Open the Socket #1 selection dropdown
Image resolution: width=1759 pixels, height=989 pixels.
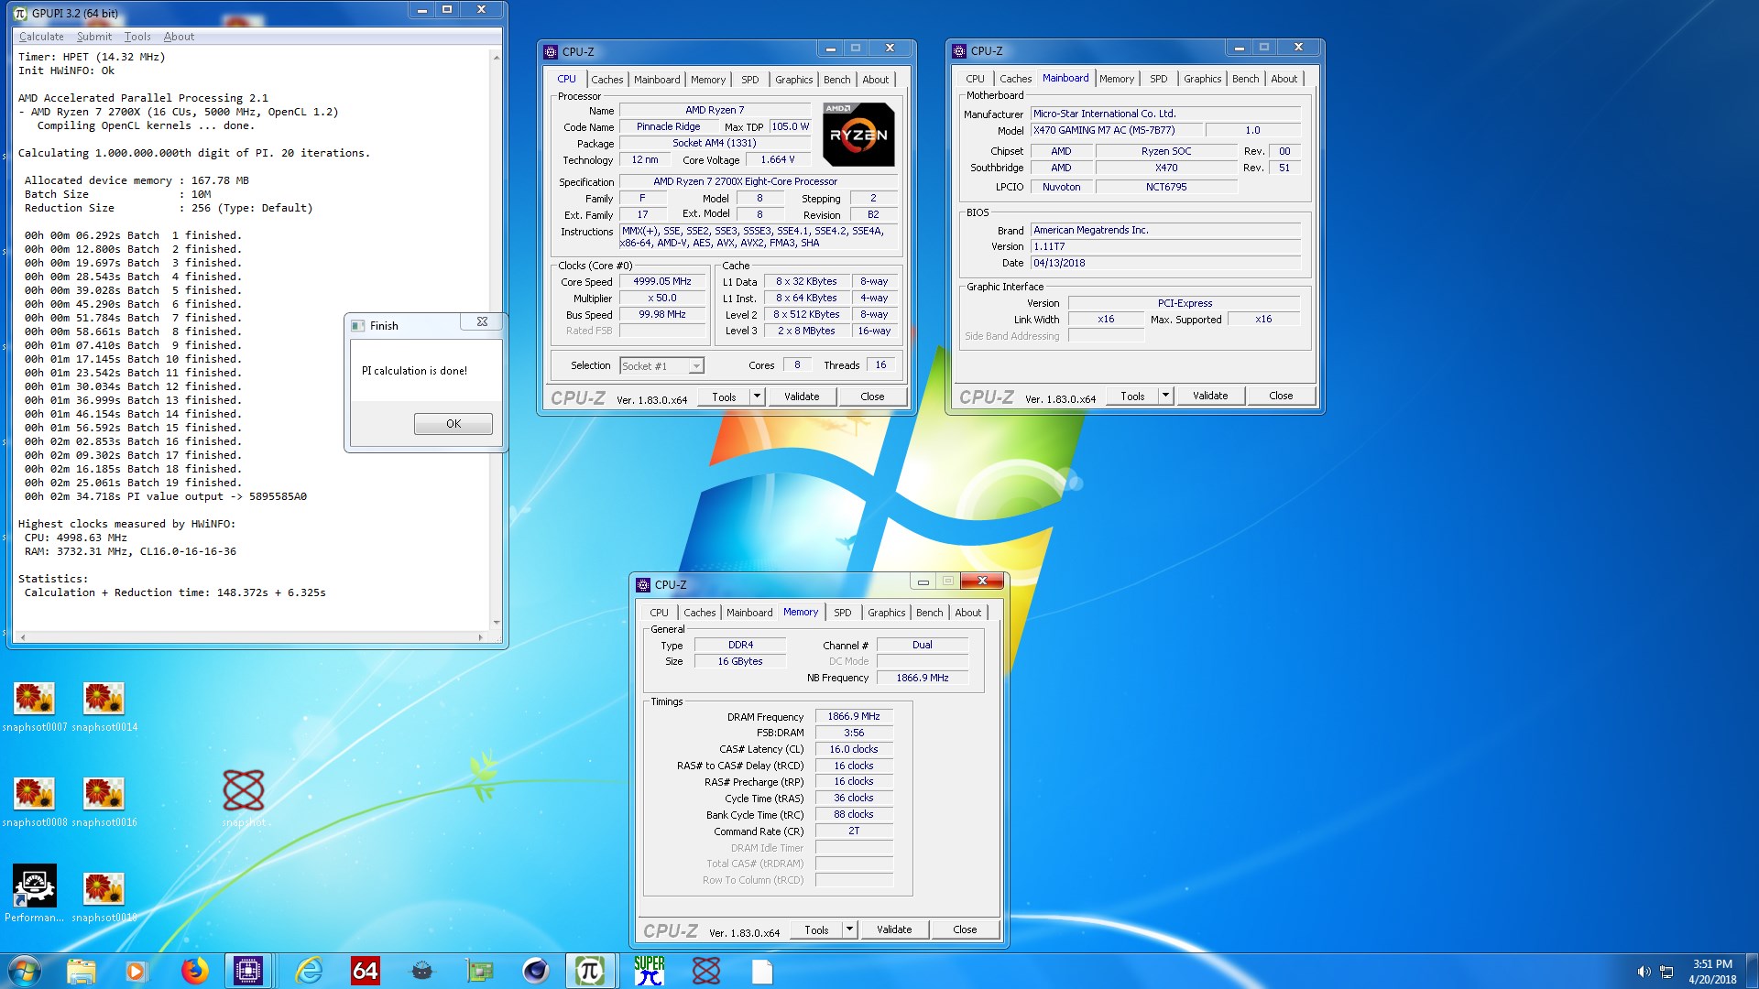pyautogui.click(x=661, y=366)
